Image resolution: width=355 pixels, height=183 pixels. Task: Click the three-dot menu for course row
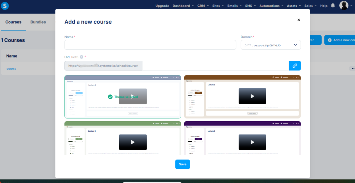[352, 69]
